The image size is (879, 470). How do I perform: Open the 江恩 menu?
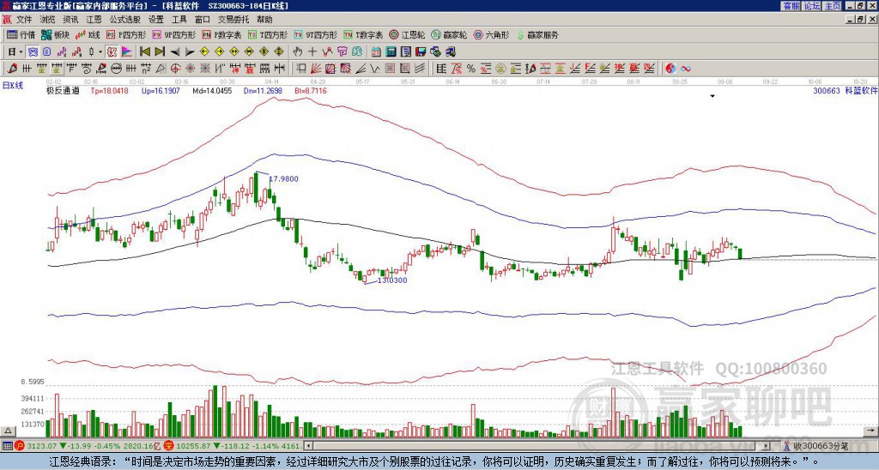tap(94, 20)
